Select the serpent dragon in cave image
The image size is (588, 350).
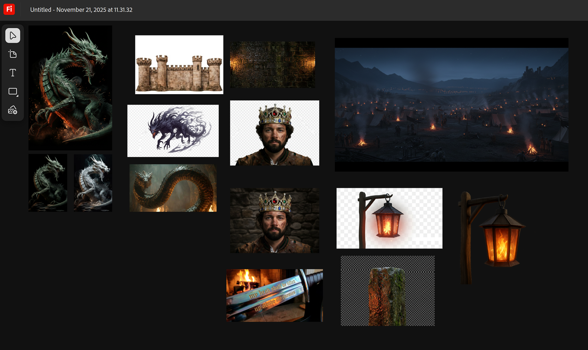tap(173, 188)
